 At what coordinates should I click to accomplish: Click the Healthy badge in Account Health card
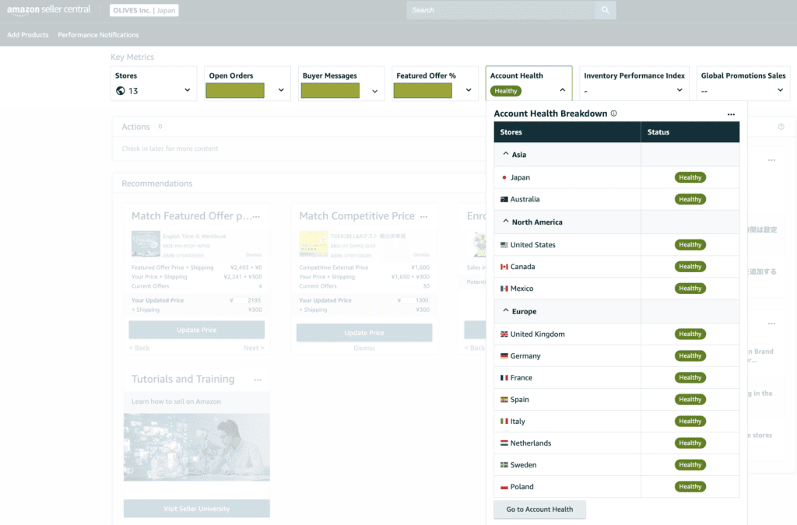[506, 91]
